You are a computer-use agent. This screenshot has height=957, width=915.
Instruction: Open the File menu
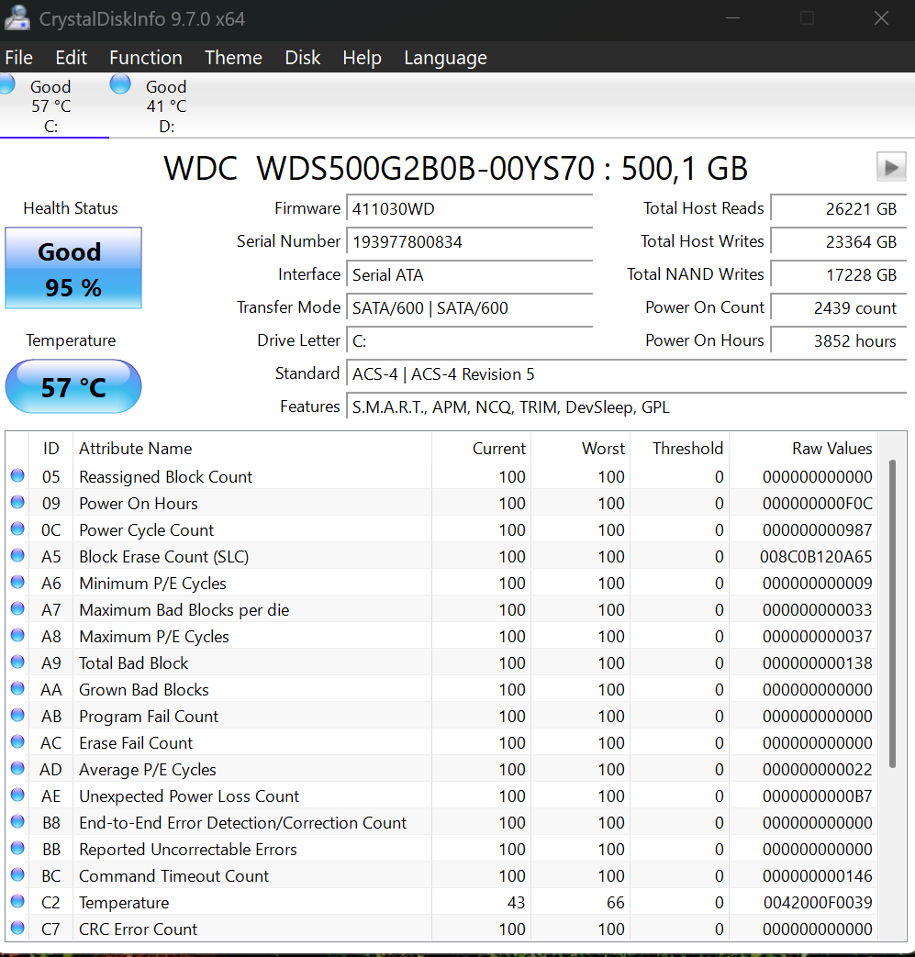tap(18, 58)
